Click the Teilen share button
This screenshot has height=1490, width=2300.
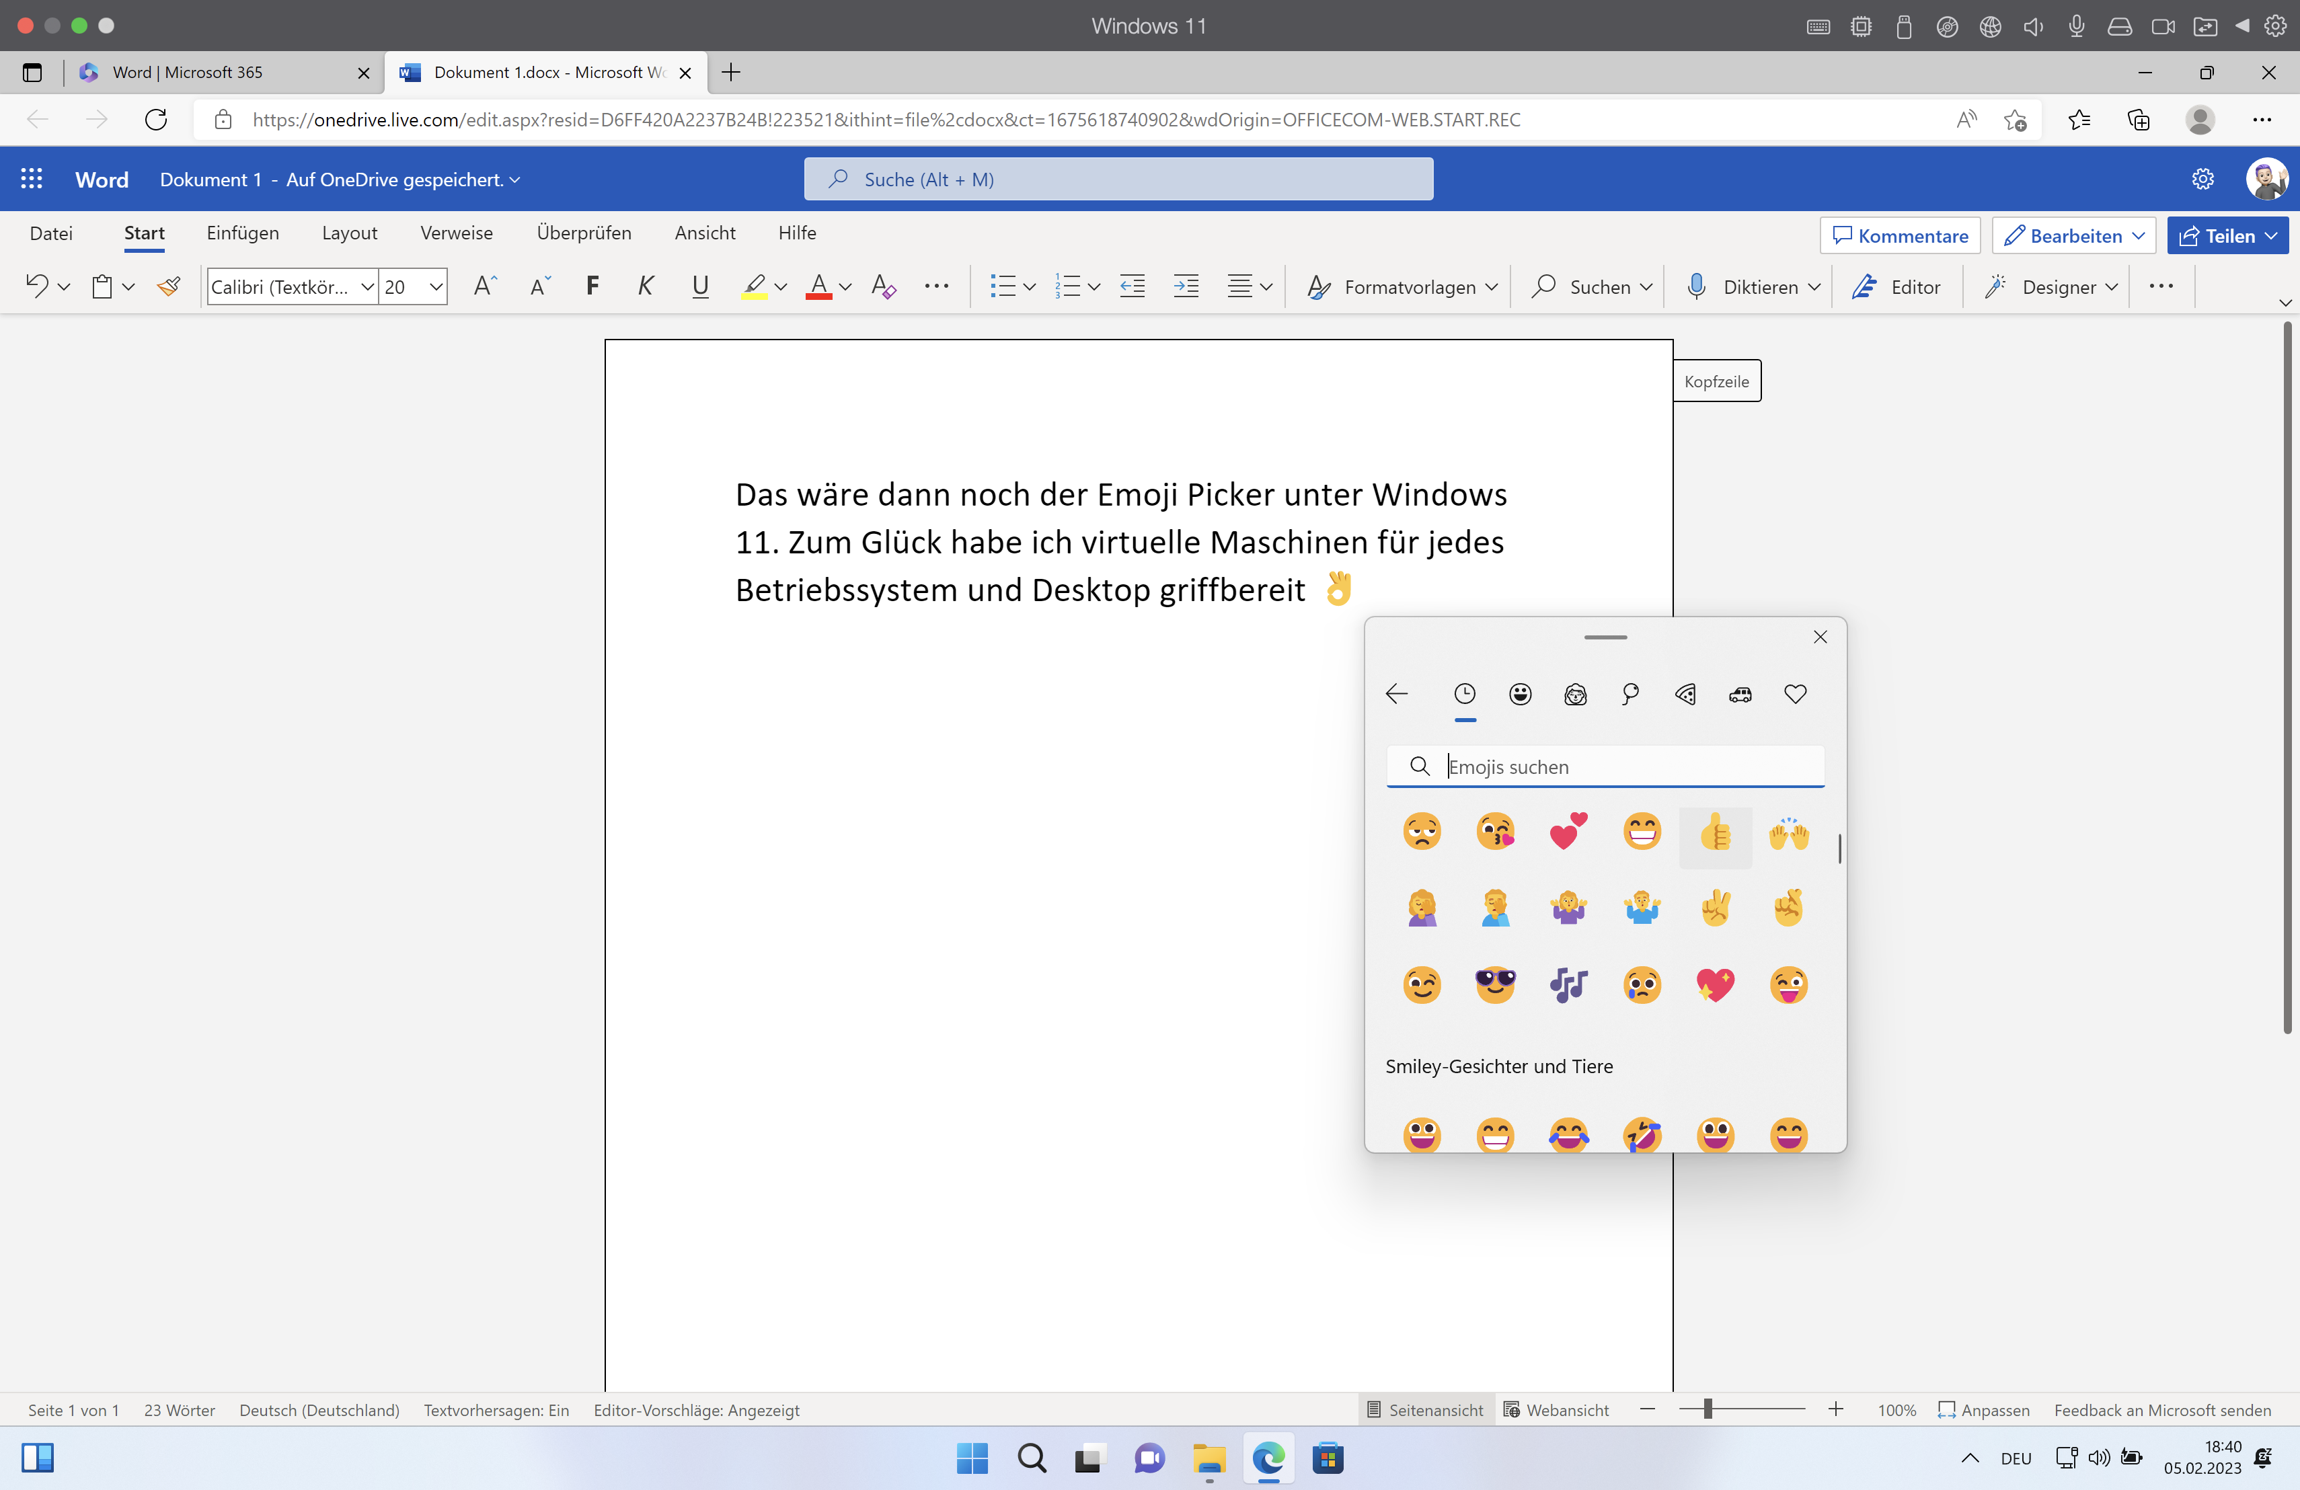pos(2227,236)
